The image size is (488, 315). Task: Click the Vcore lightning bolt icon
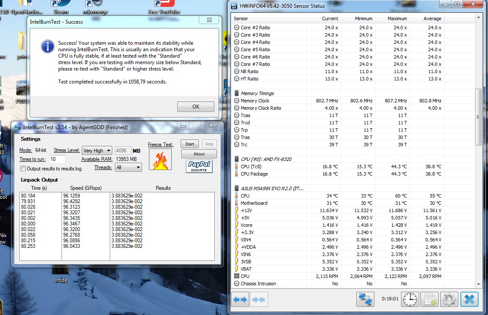[237, 225]
